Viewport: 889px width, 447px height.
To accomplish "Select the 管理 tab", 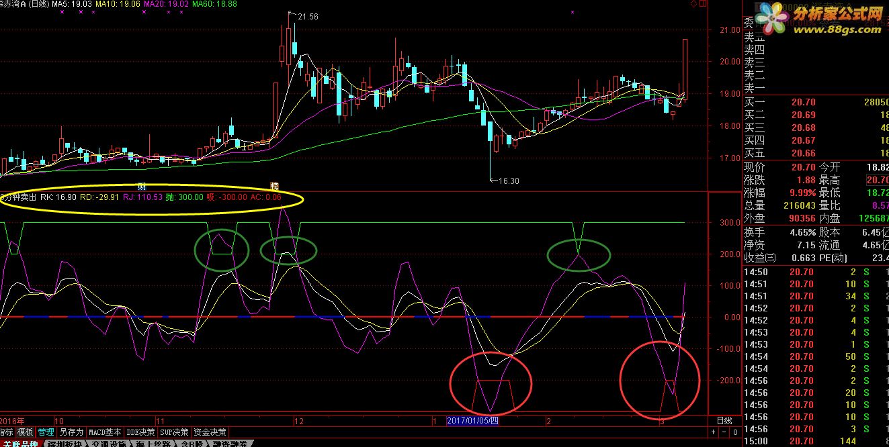I will [x=46, y=432].
